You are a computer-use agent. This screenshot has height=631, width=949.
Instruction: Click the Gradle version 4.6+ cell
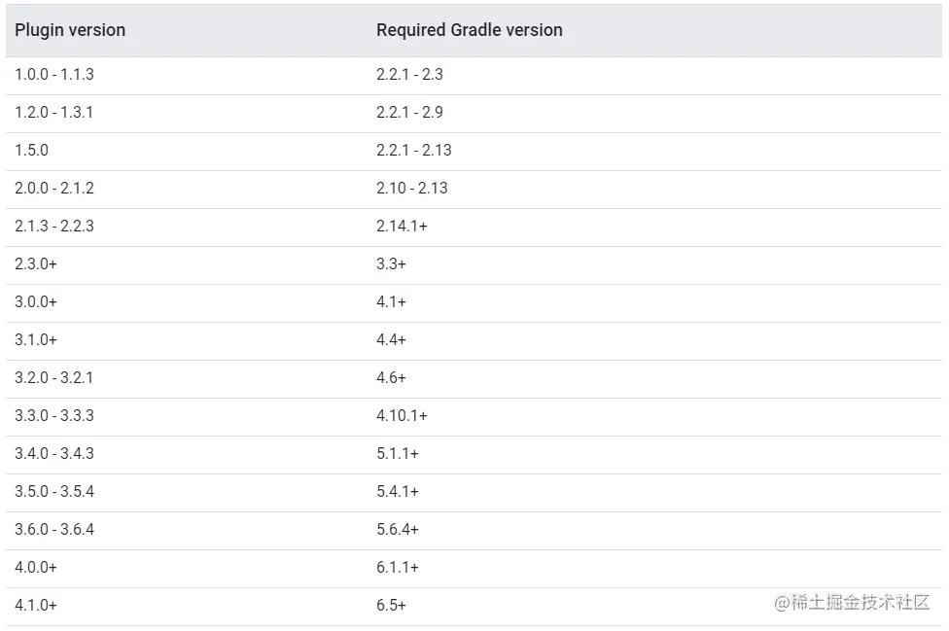[391, 378]
